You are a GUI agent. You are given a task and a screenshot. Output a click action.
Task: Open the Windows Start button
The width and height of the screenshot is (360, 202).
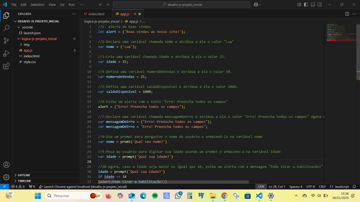(x=38, y=196)
